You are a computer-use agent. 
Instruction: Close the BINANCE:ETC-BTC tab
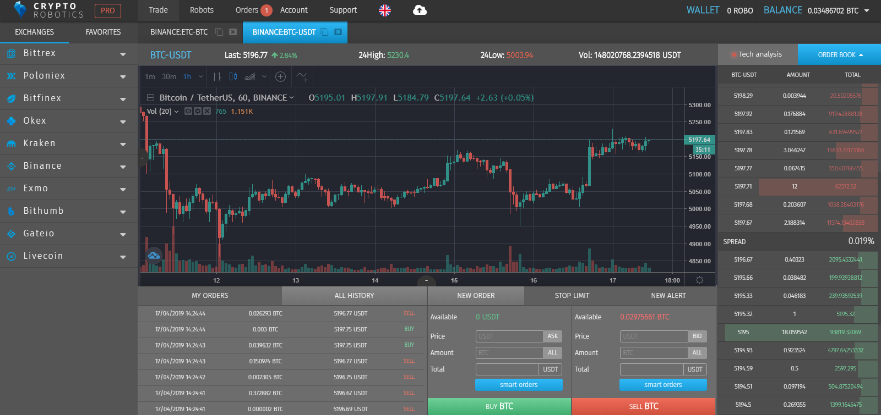coord(233,32)
